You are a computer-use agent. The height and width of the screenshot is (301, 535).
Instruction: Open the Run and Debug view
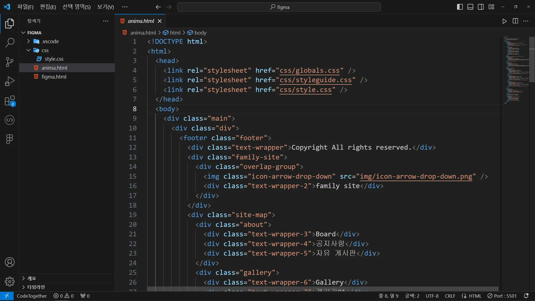click(10, 81)
